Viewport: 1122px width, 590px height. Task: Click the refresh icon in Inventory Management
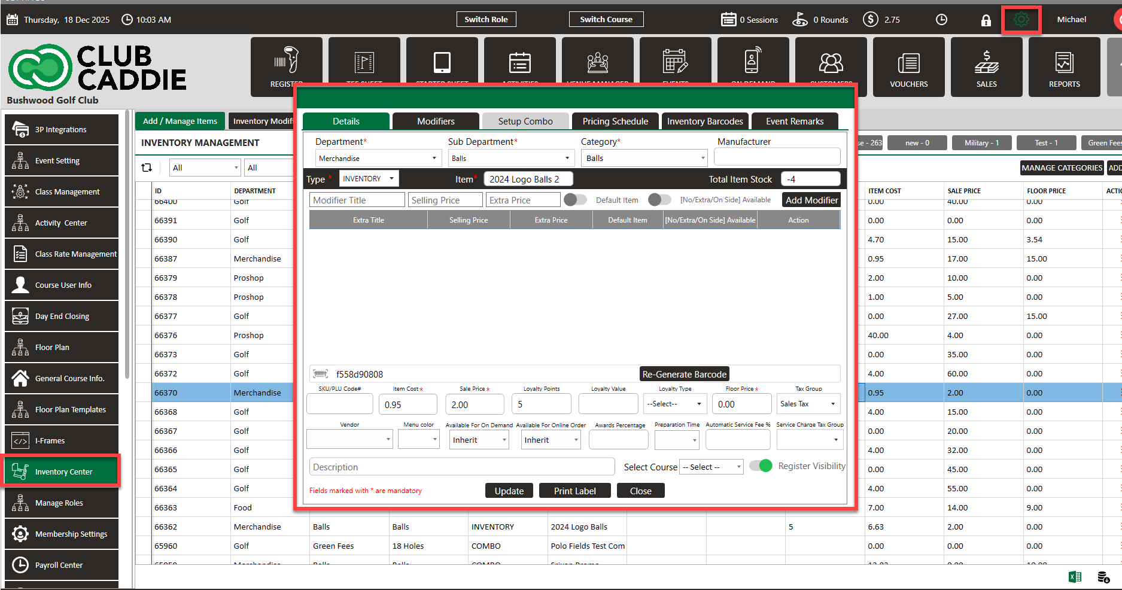pos(147,168)
